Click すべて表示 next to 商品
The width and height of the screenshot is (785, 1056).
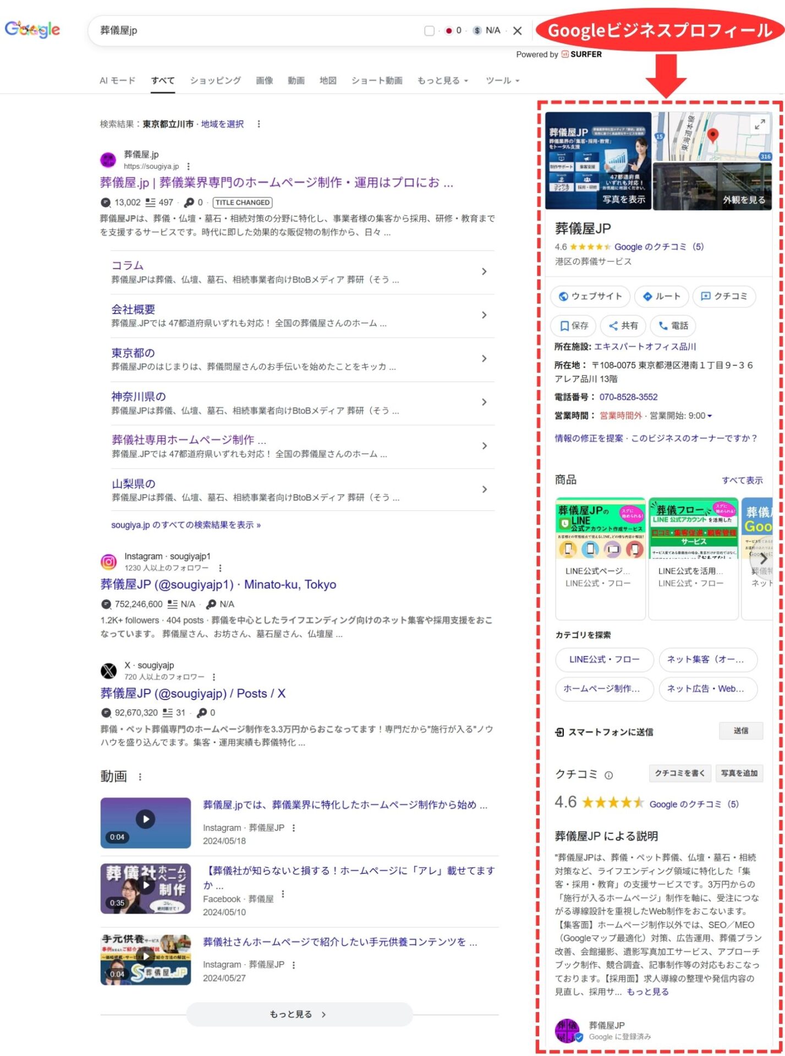pos(742,480)
